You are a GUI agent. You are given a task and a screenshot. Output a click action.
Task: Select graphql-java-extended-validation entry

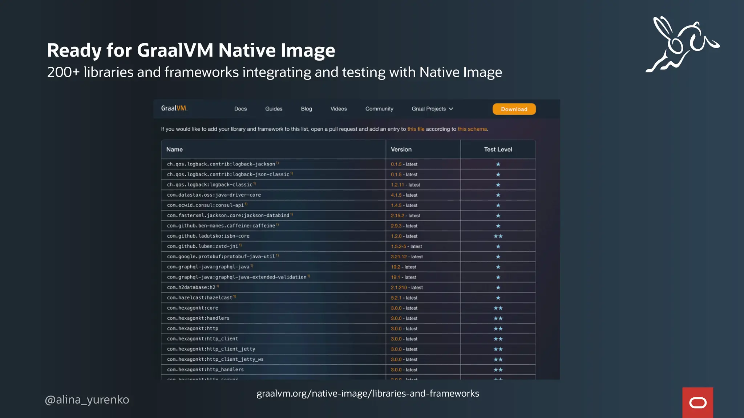(x=236, y=277)
